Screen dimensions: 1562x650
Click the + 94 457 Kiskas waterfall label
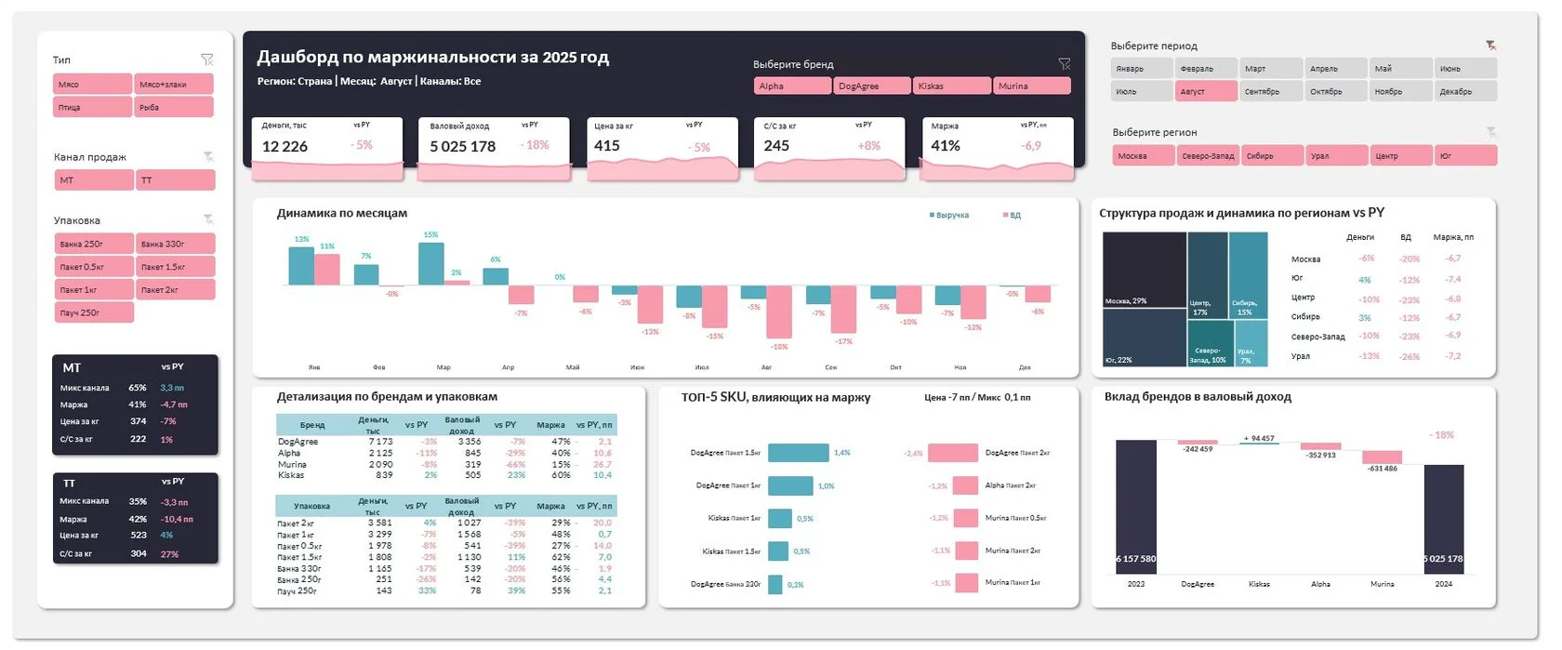tap(1259, 438)
